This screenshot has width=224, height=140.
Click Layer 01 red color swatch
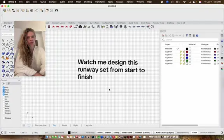[187, 52]
